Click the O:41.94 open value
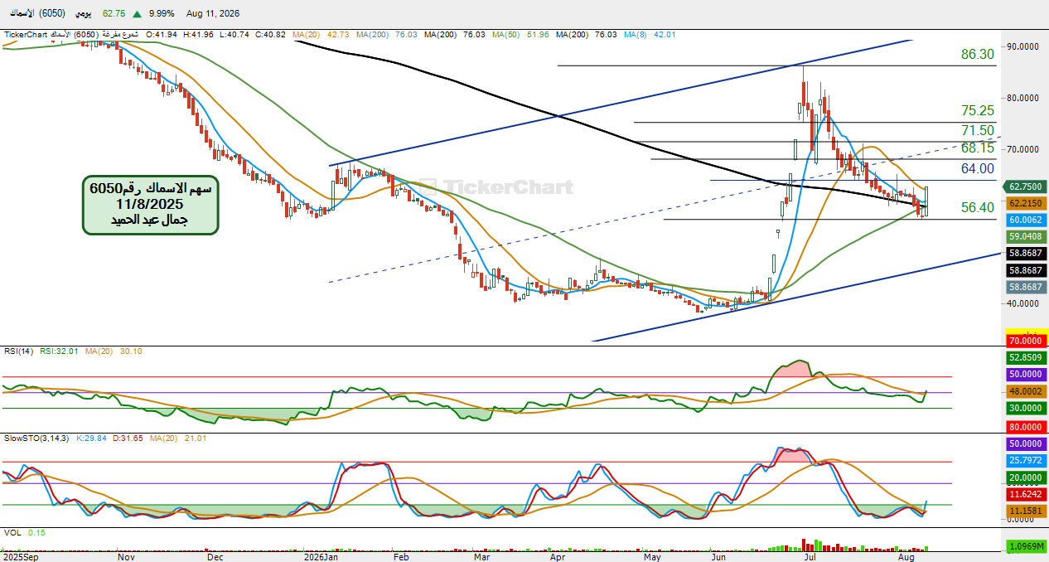The image size is (1049, 562). [x=162, y=34]
